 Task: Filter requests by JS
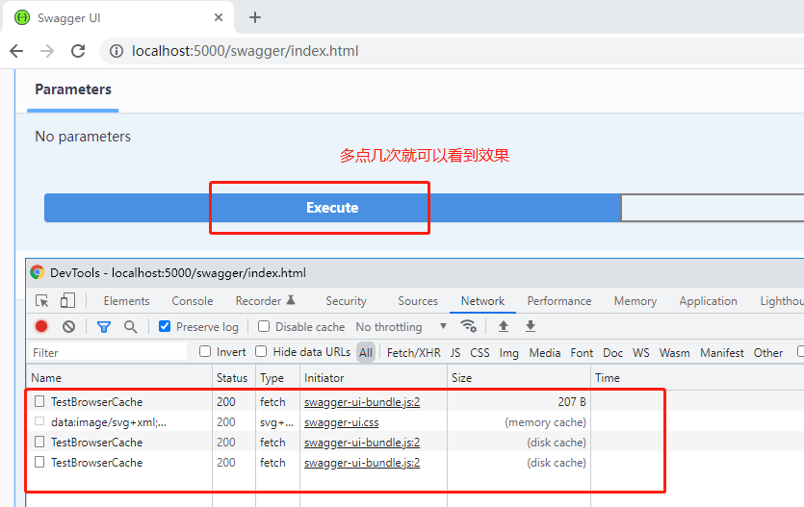[x=455, y=353]
